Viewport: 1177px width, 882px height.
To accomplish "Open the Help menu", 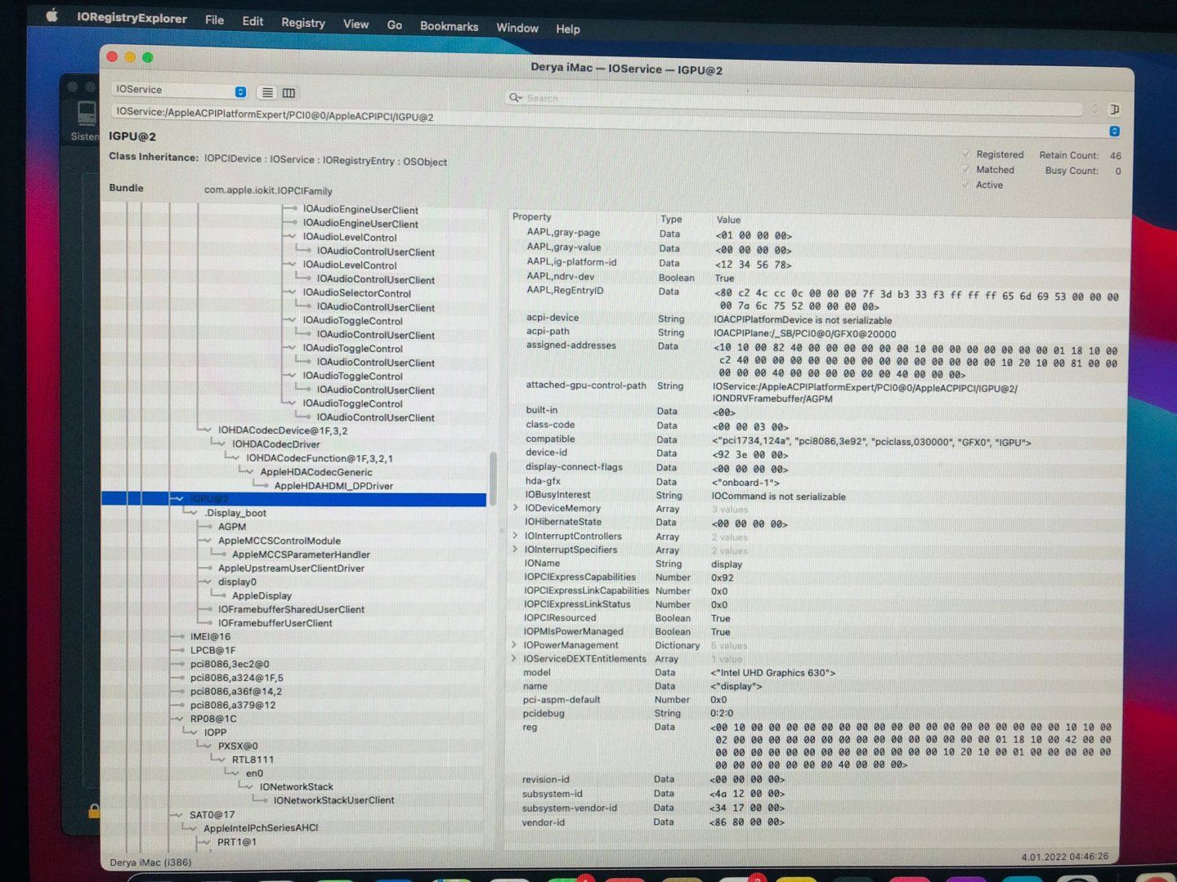I will [x=568, y=29].
